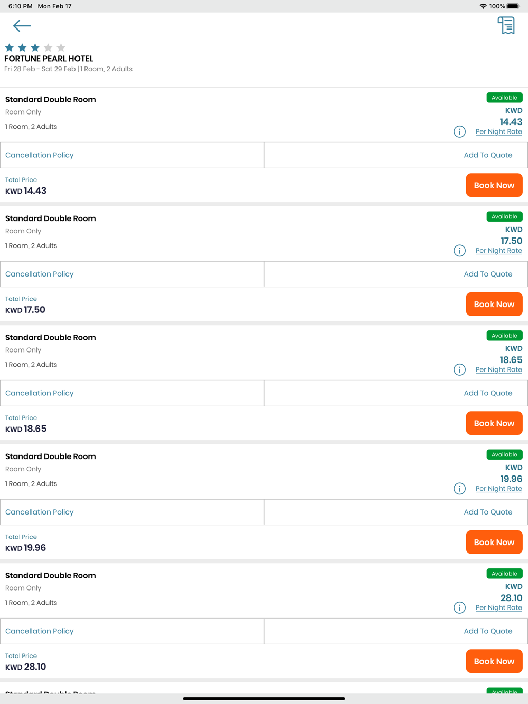
Task: Tap info icon for KWD 17.50 room
Action: (x=459, y=251)
